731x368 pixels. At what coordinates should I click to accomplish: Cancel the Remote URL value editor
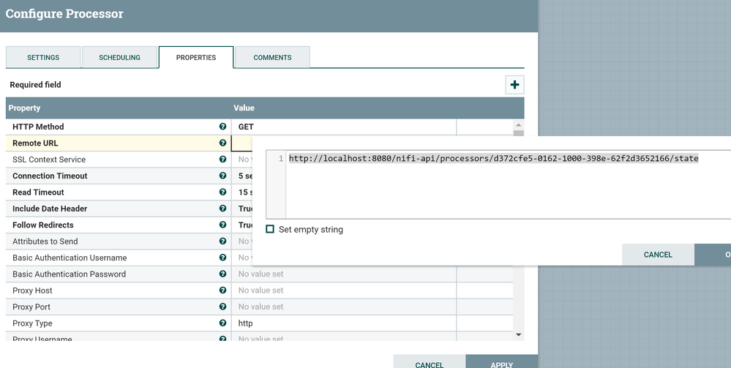[x=657, y=255]
